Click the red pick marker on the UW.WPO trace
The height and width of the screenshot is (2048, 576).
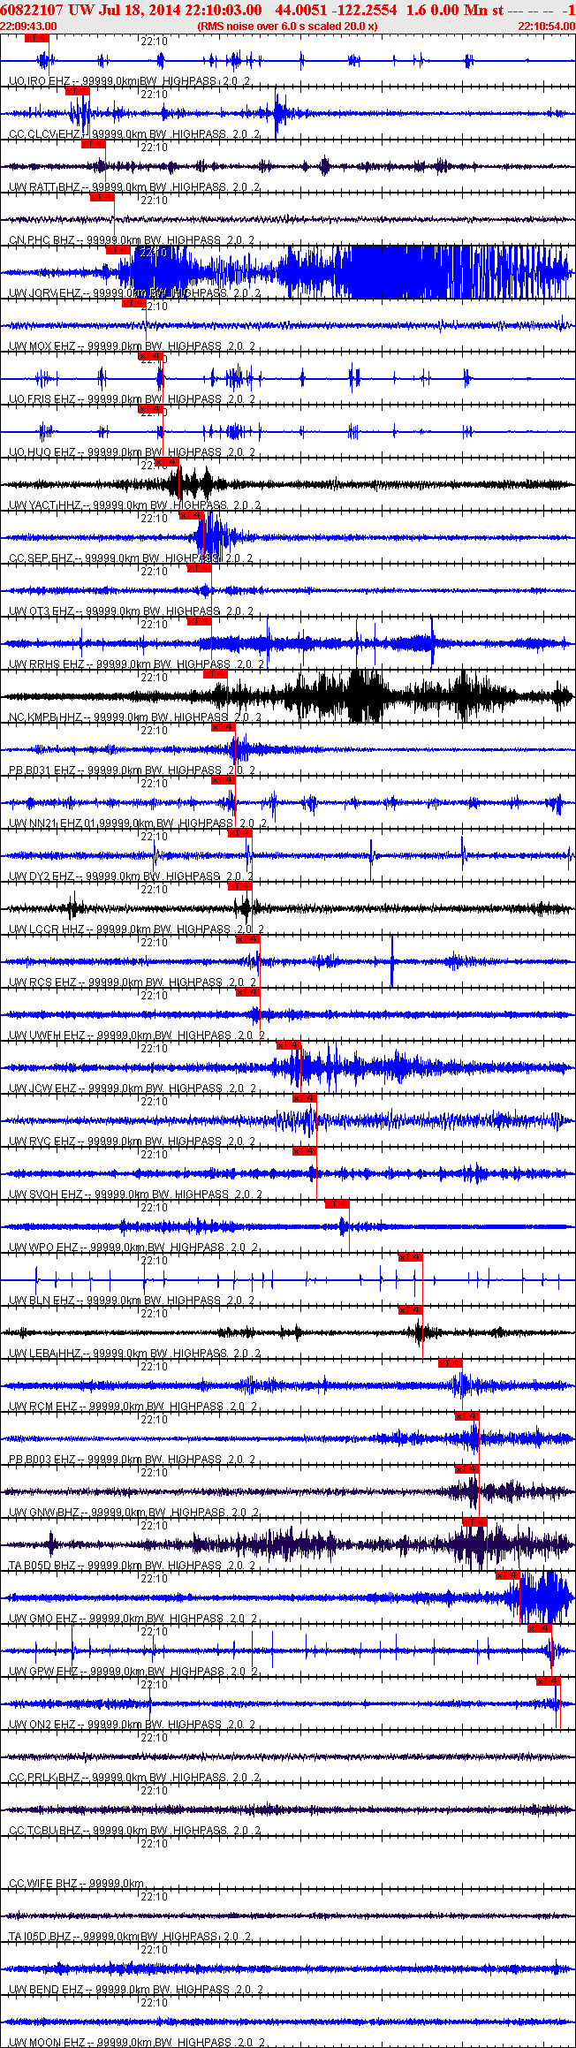pyautogui.click(x=337, y=1204)
